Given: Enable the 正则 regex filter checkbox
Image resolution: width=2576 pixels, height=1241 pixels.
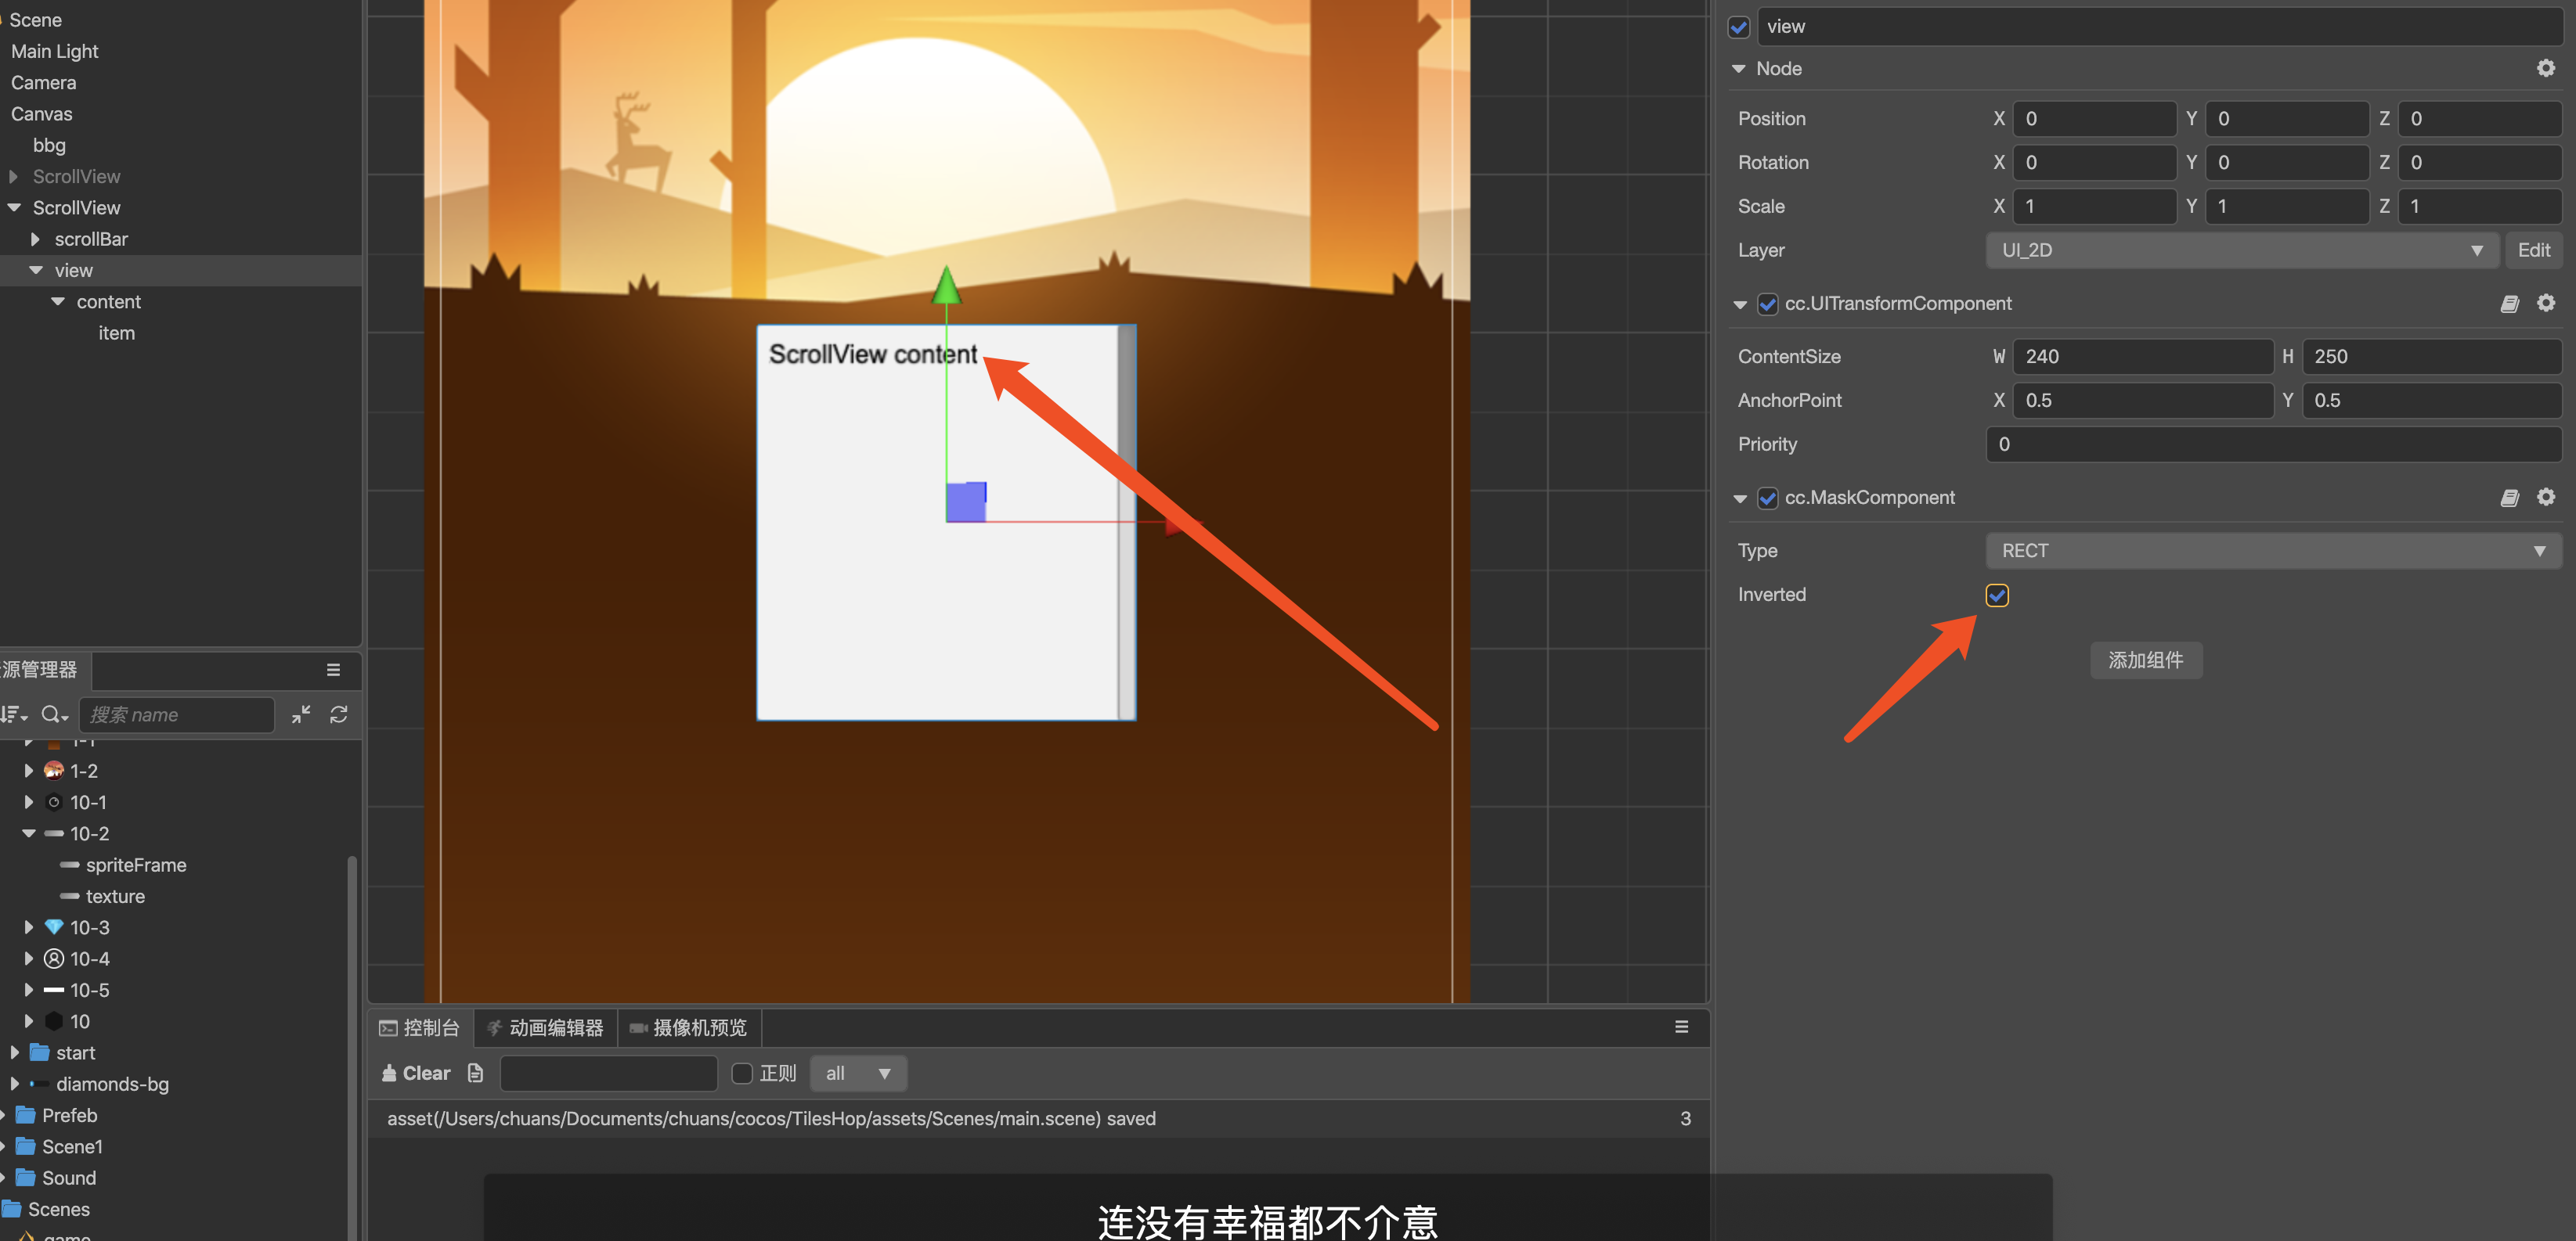Looking at the screenshot, I should click(742, 1073).
